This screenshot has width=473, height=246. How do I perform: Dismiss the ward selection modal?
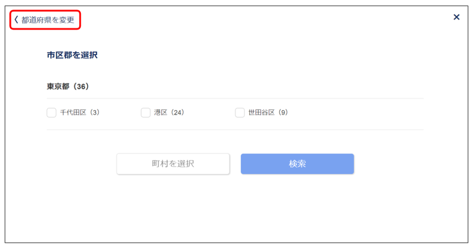pyautogui.click(x=456, y=17)
